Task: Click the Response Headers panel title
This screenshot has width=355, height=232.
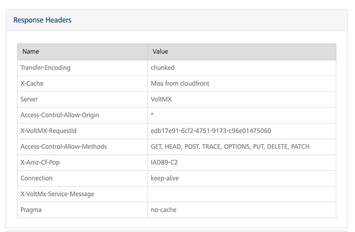Action: click(43, 20)
